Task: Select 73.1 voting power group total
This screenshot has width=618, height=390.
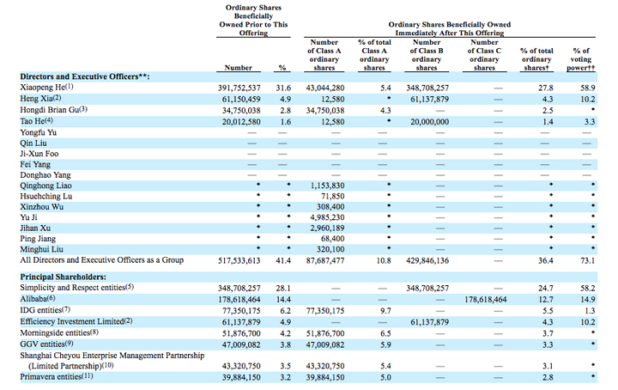Action: tap(588, 260)
